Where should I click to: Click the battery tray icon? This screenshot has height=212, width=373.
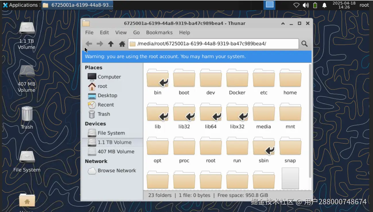(x=315, y=5)
